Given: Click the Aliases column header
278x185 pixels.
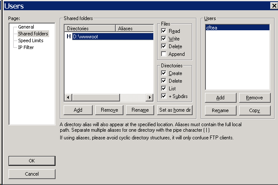Looking at the screenshot, I should pos(134,29).
